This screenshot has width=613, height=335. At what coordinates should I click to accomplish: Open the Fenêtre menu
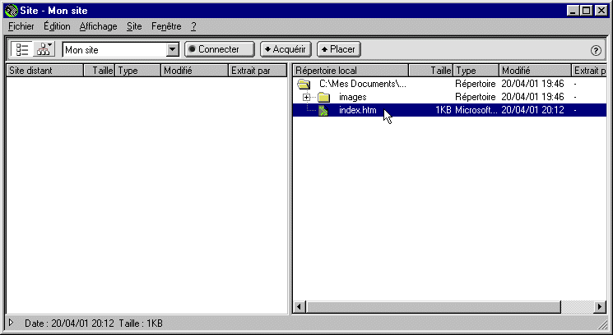pos(166,26)
